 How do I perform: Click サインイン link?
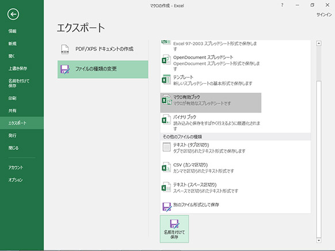[x=324, y=14]
